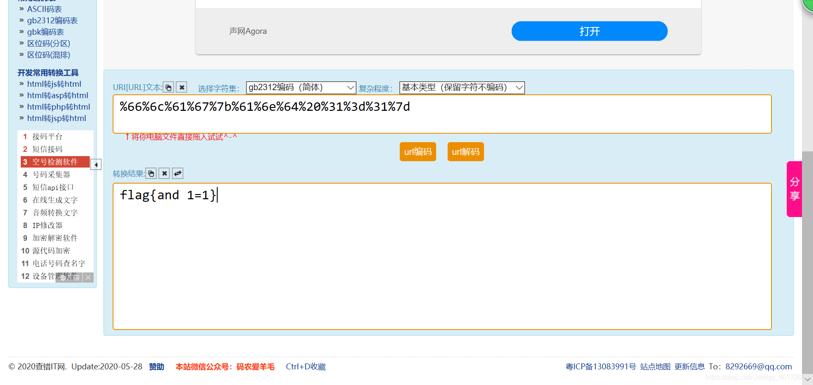Open html转php转html tool
The image size is (813, 385).
click(58, 107)
